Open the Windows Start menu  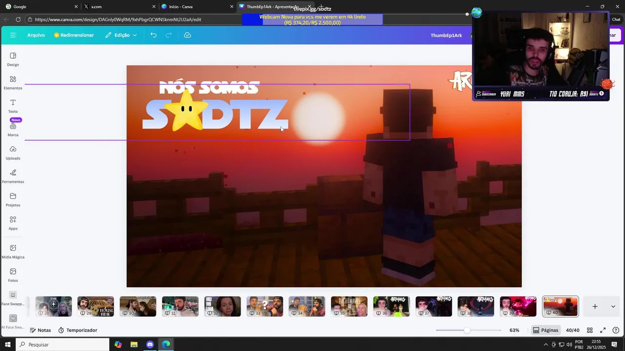[7, 344]
